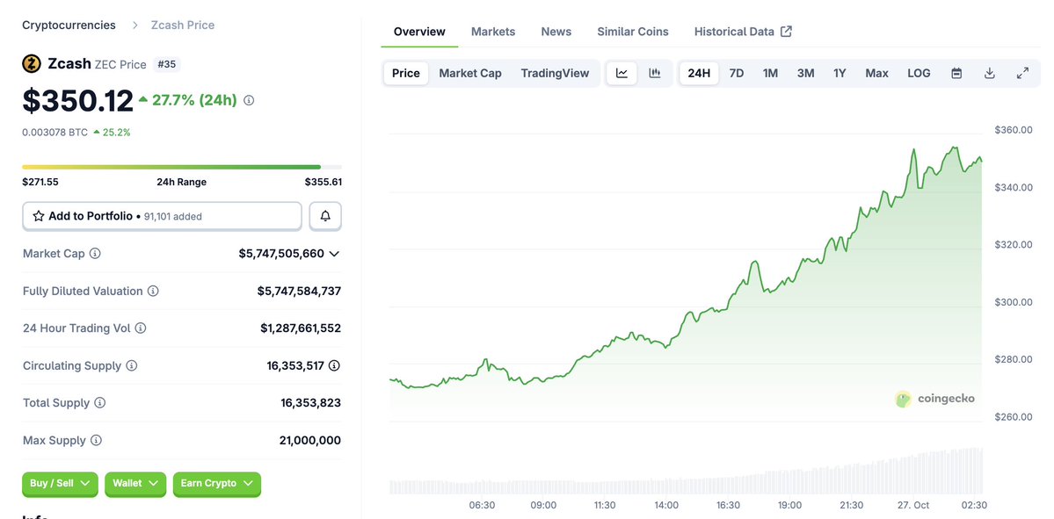Viewport: 1054px width, 519px height.
Task: Open the Wallet dropdown
Action: pos(134,483)
